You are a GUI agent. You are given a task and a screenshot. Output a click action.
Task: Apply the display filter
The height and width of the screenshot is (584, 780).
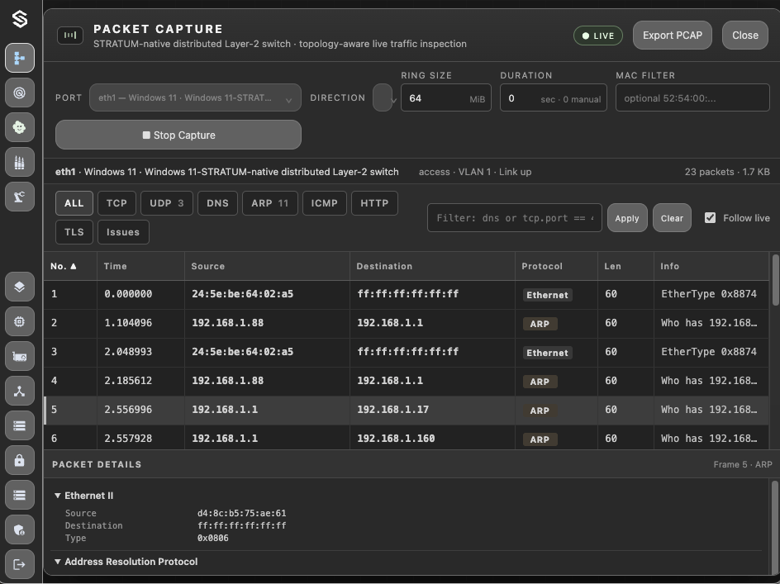[627, 218]
